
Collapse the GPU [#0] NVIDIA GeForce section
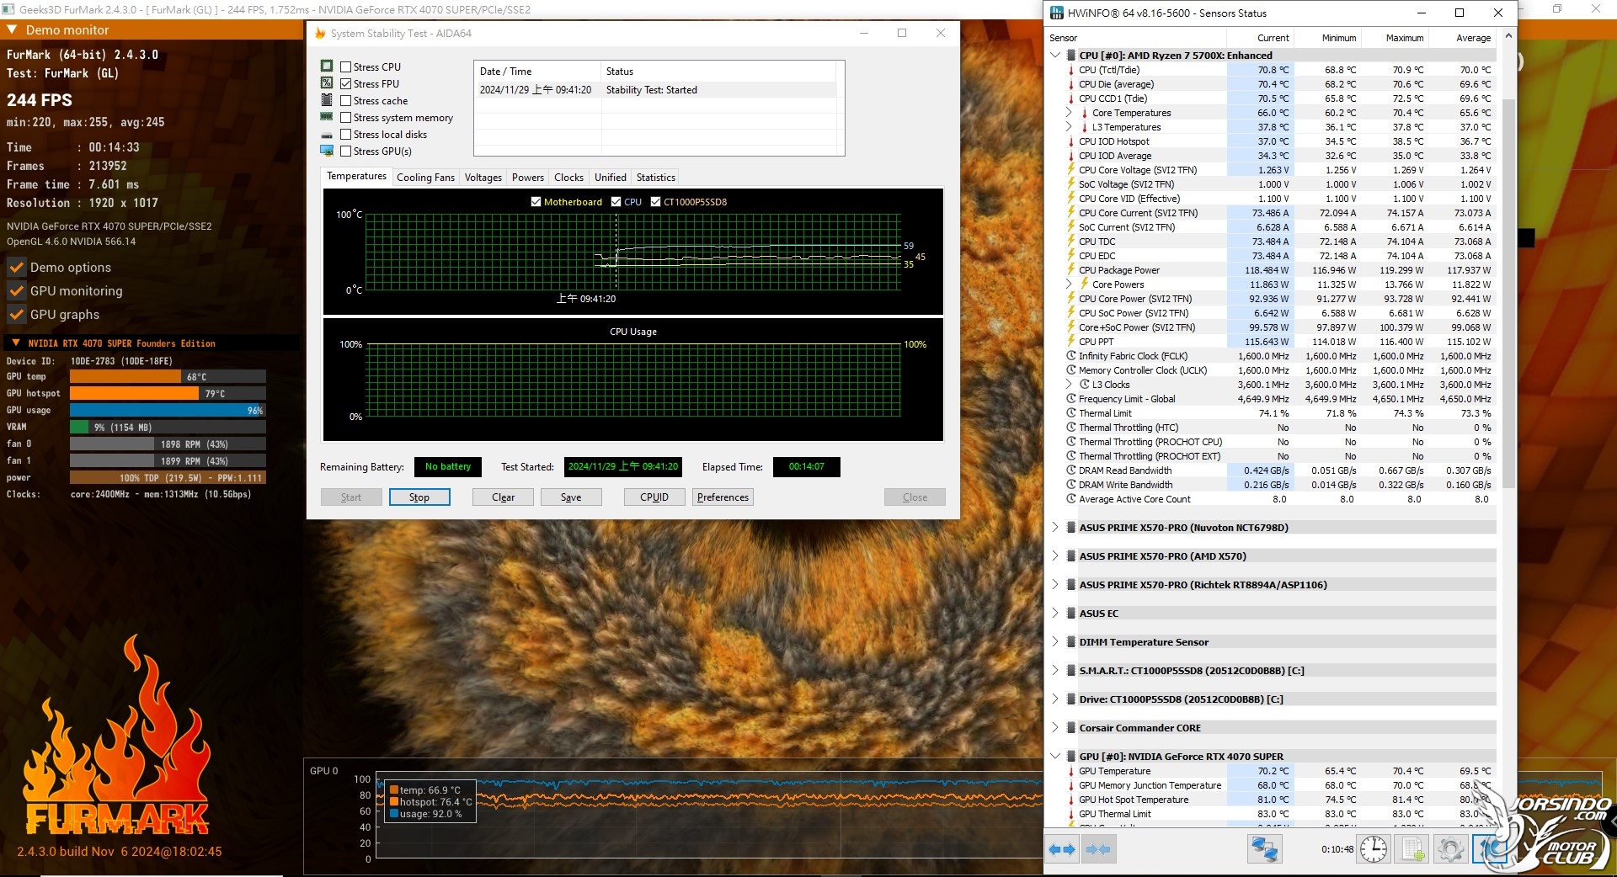coord(1055,757)
